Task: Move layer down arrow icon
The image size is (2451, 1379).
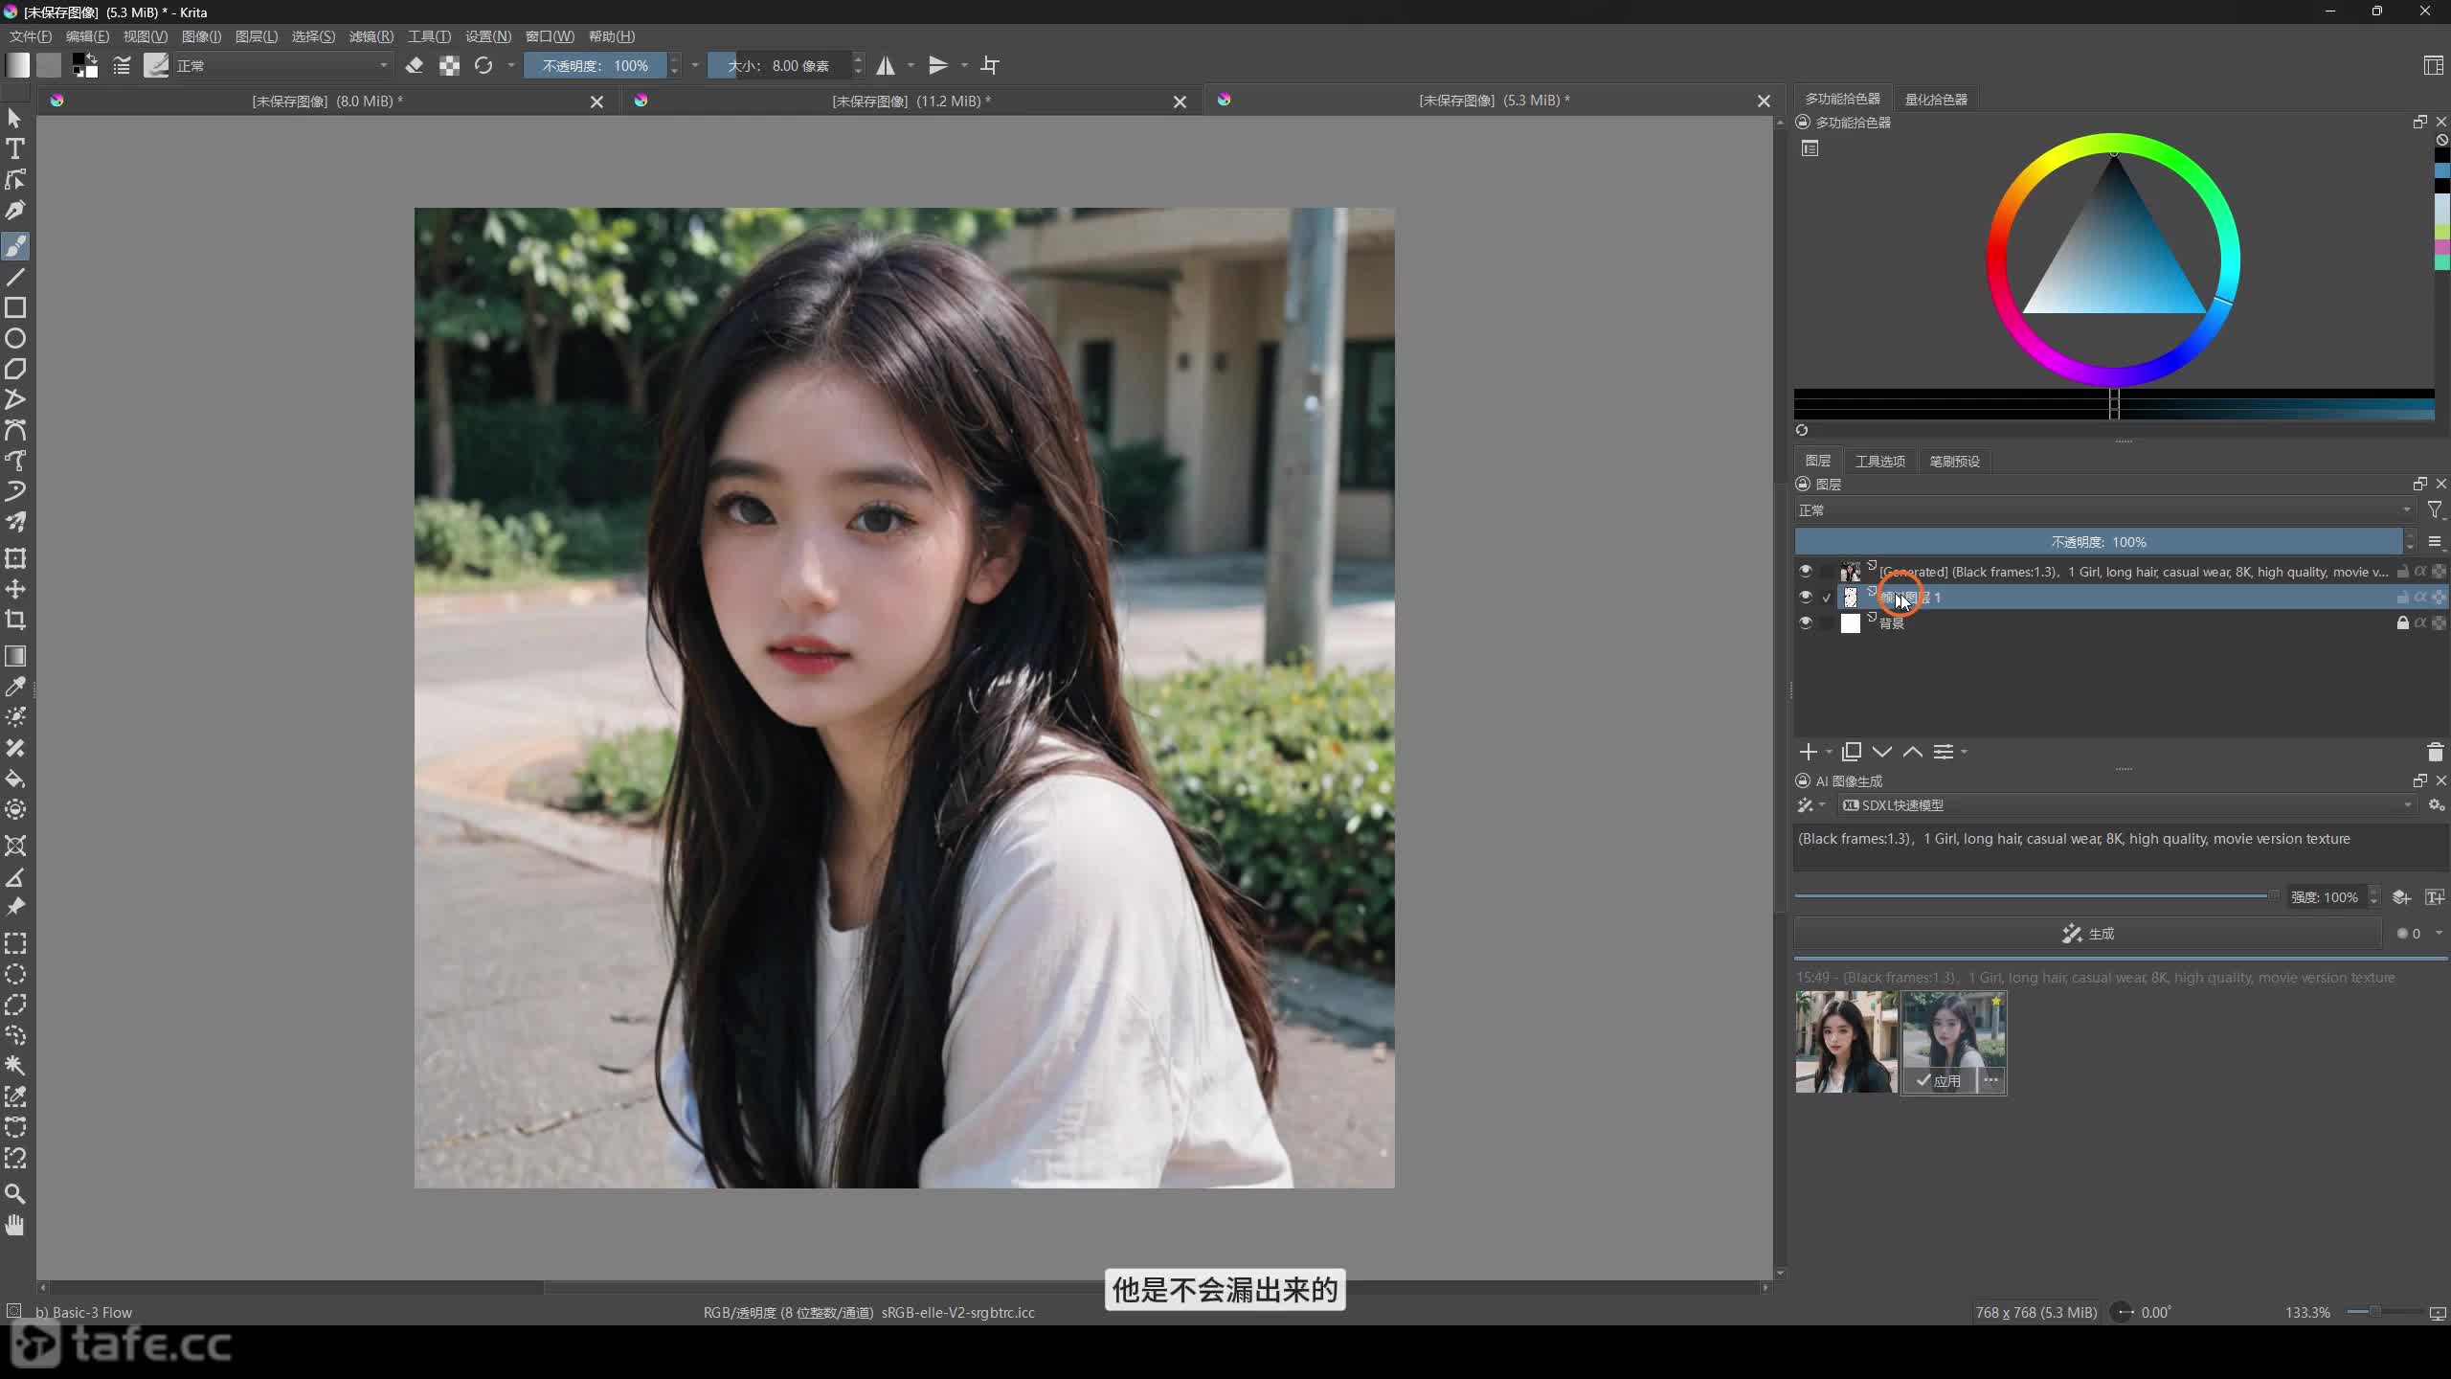Action: [x=1882, y=752]
